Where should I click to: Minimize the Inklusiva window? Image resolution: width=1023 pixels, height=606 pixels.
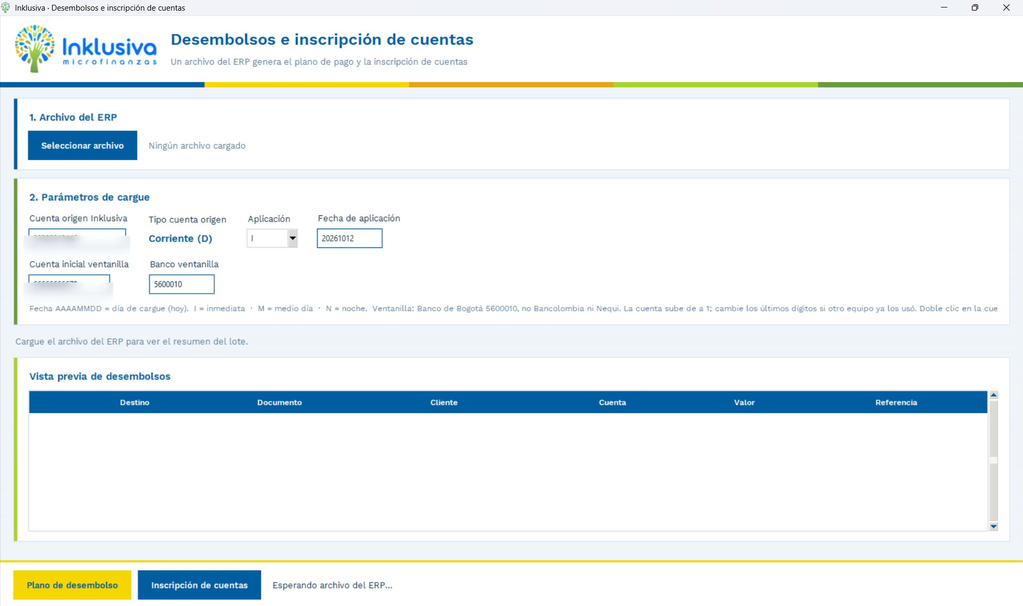pyautogui.click(x=944, y=7)
